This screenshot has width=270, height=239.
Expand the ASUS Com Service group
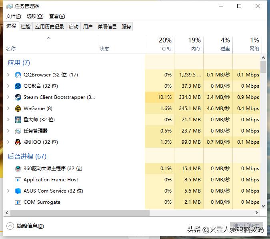(x=8, y=191)
